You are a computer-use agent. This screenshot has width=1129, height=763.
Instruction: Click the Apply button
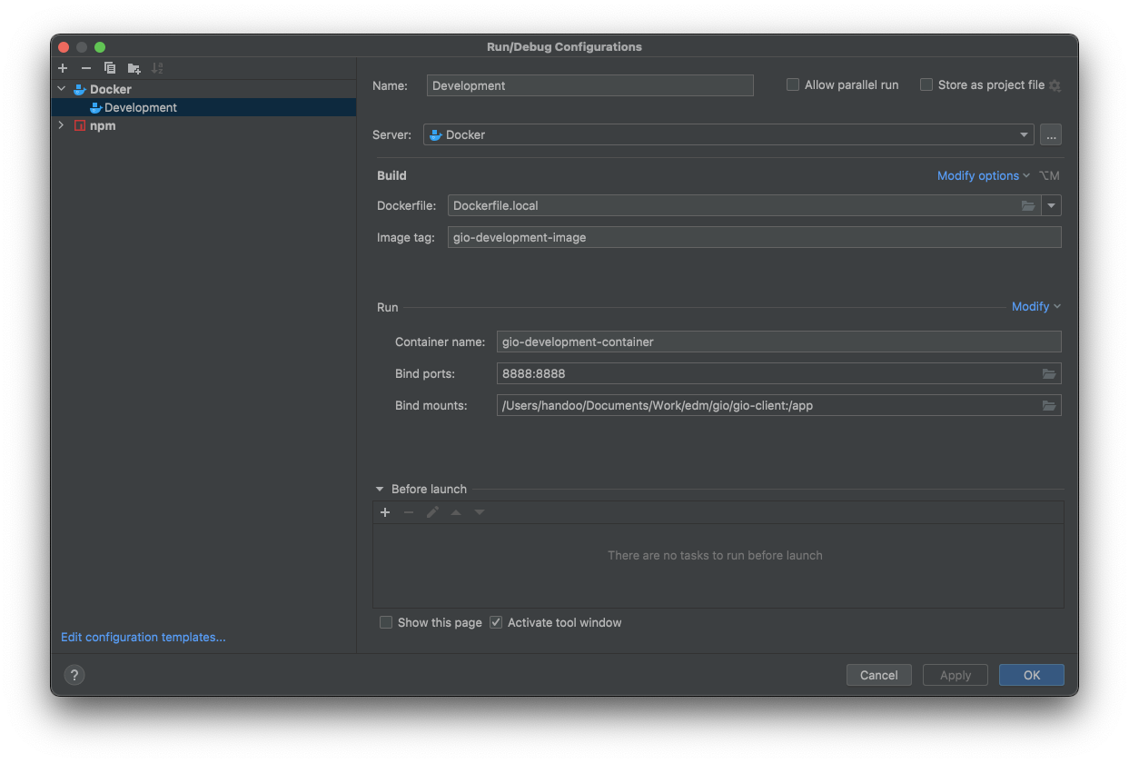956,675
